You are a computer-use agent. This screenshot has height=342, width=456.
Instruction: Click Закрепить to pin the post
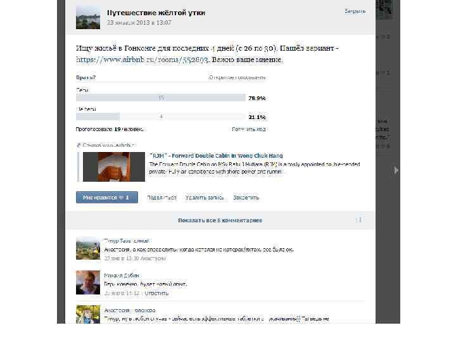point(246,198)
